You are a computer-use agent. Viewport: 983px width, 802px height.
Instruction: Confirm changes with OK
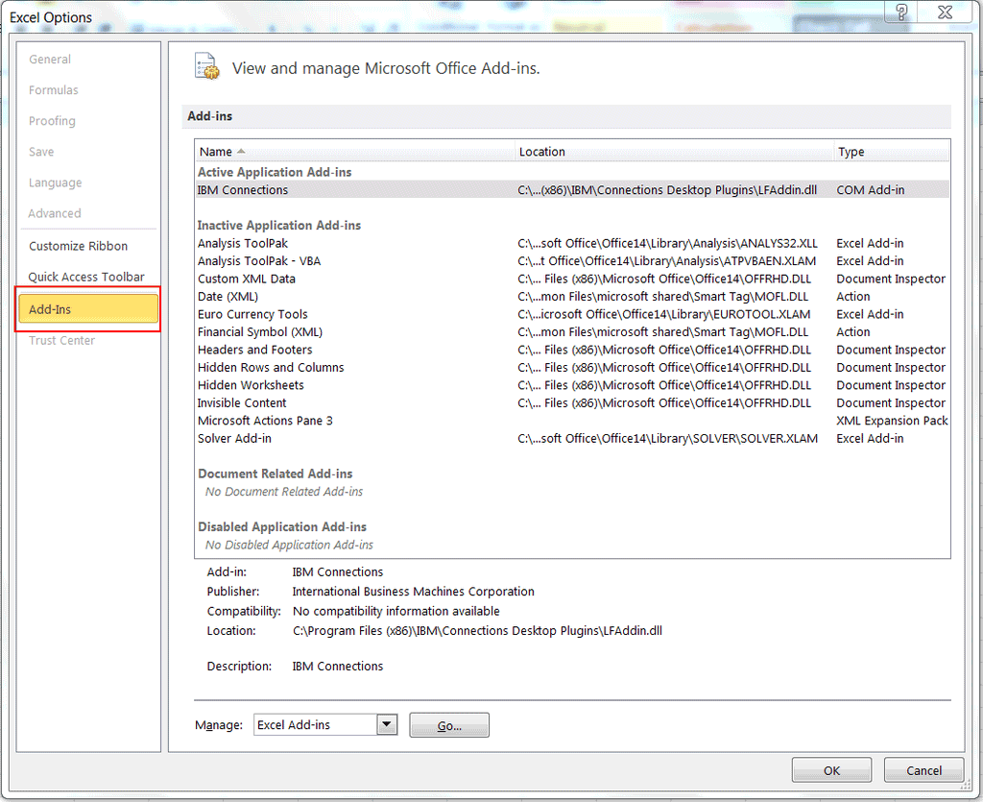pos(831,769)
